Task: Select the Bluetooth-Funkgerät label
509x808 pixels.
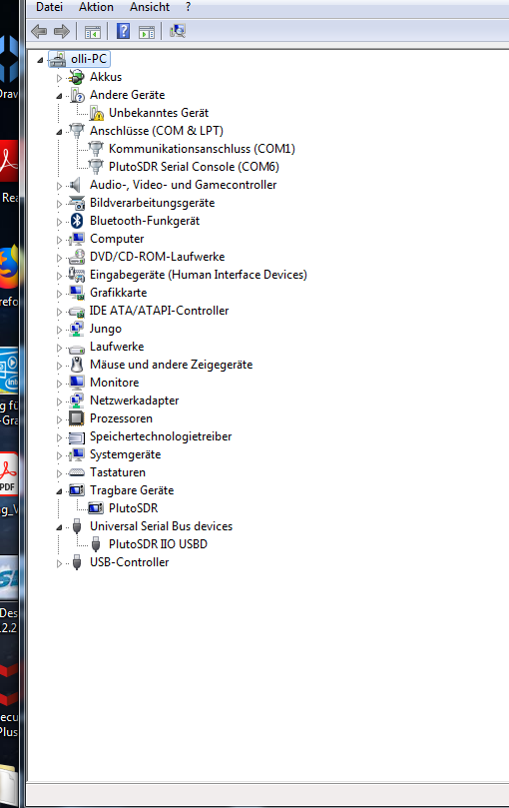Action: pyautogui.click(x=145, y=221)
